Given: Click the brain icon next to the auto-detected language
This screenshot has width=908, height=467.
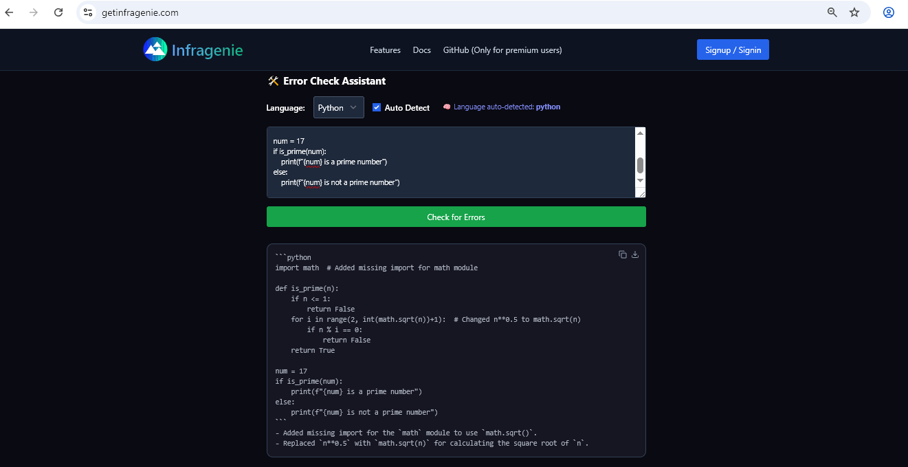Looking at the screenshot, I should 447,107.
